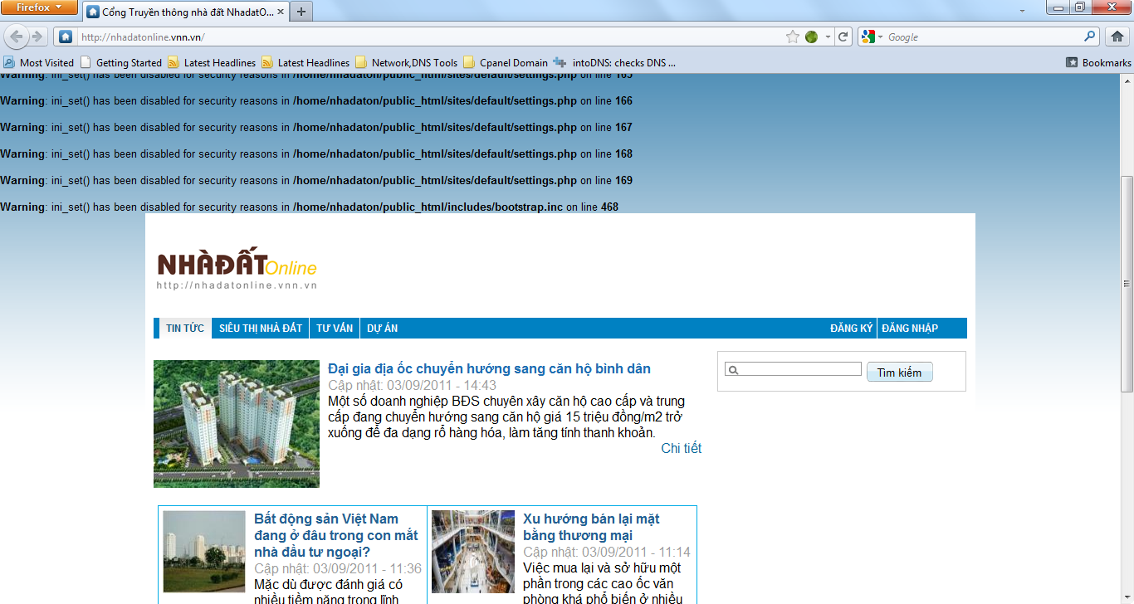The height and width of the screenshot is (604, 1134).
Task: Open the Cpanel Domain bookmark folder
Action: pyautogui.click(x=506, y=62)
